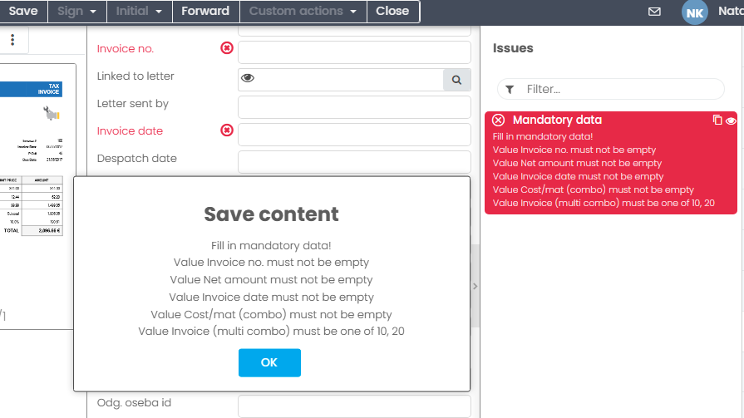Image resolution: width=744 pixels, height=418 pixels.
Task: Toggle the eye icon in Linked to letter
Action: pyautogui.click(x=248, y=79)
